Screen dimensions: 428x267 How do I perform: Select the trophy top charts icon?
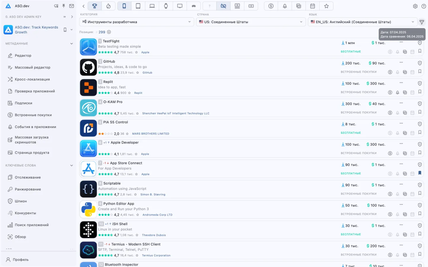point(95,6)
